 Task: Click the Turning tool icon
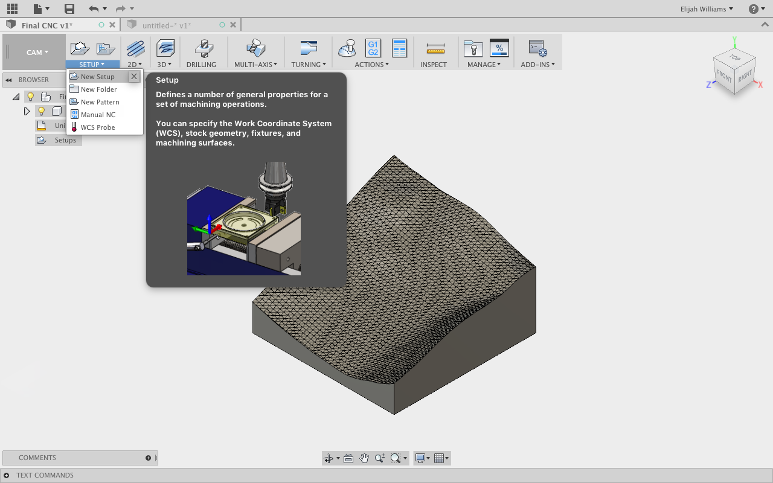click(309, 48)
